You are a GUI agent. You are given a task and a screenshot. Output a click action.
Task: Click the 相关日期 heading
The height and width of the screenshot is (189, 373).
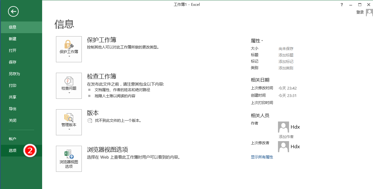point(260,80)
